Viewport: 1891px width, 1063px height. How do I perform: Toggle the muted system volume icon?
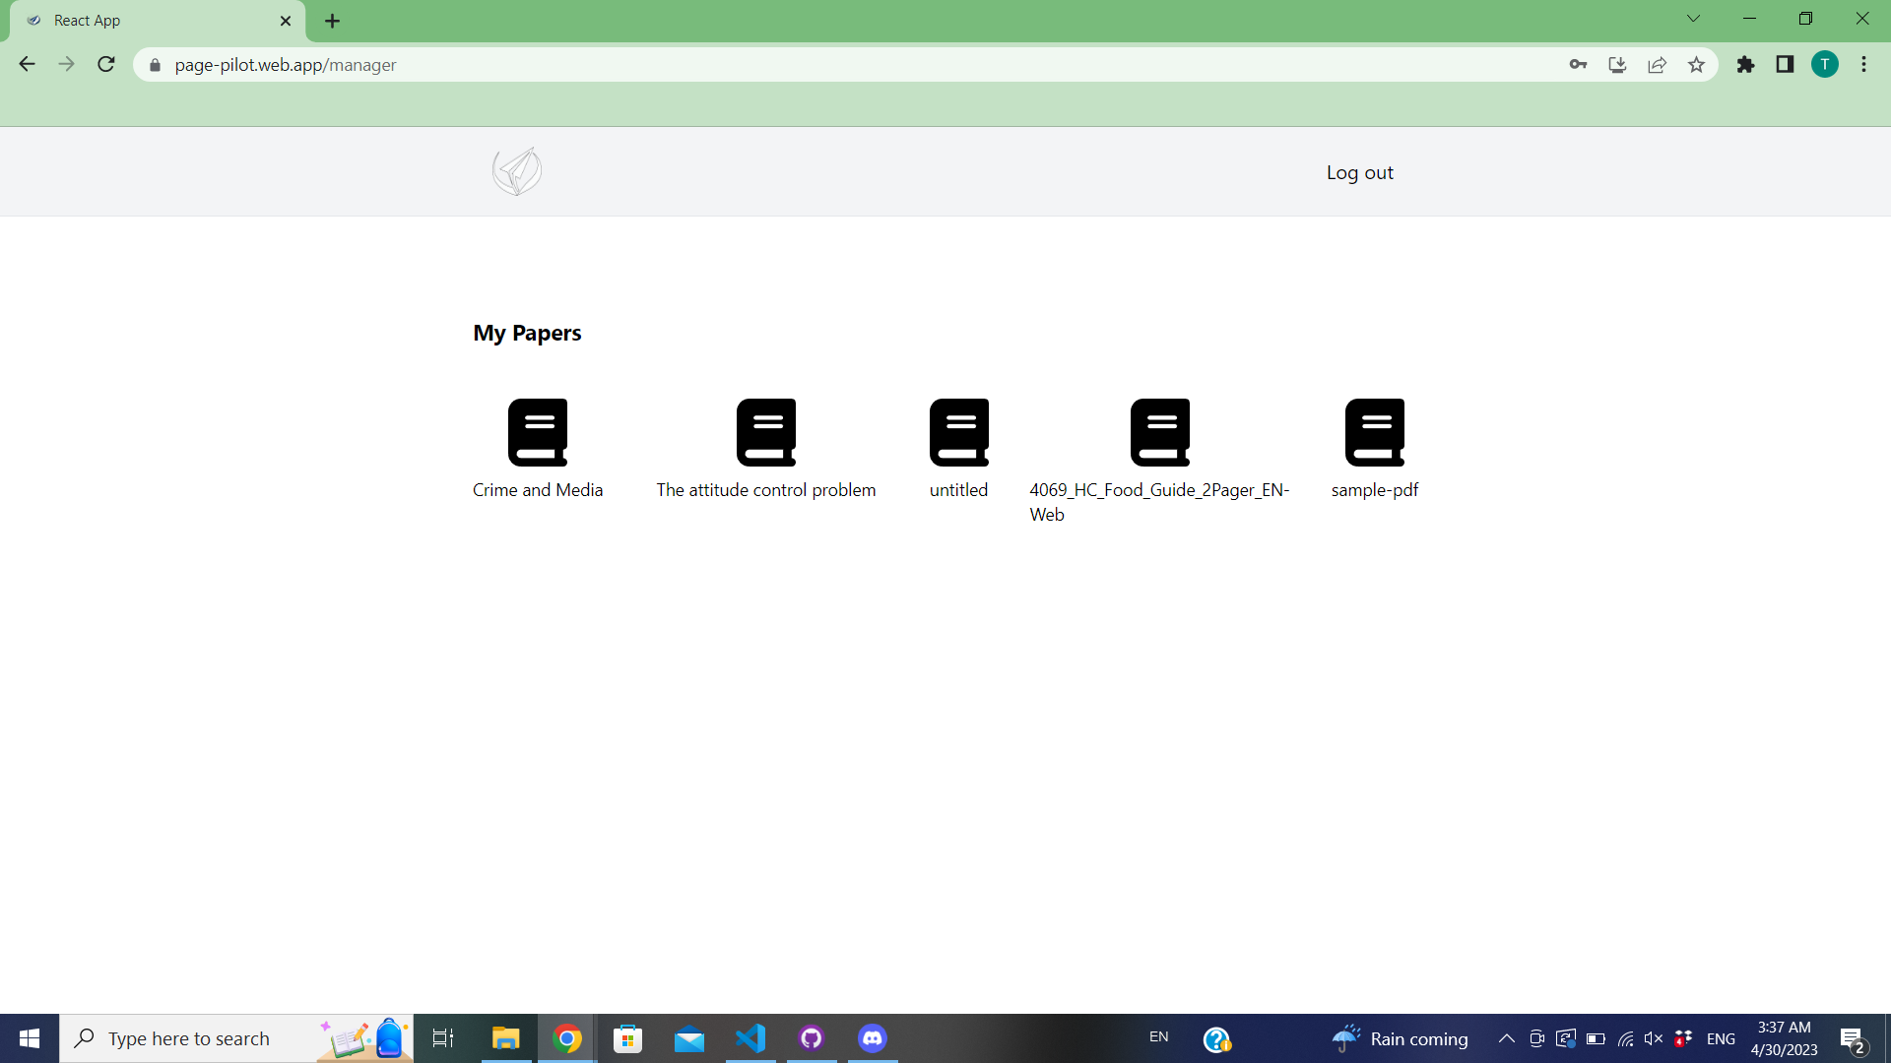tap(1653, 1038)
